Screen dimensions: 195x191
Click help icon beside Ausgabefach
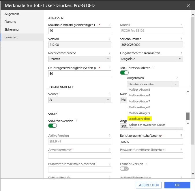177,78
